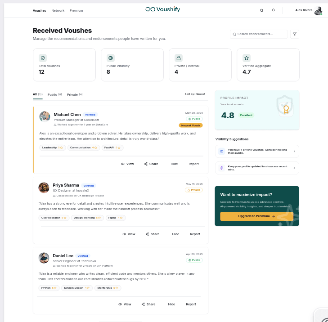Open the Premium nav item
The width and height of the screenshot is (328, 322).
tap(76, 10)
